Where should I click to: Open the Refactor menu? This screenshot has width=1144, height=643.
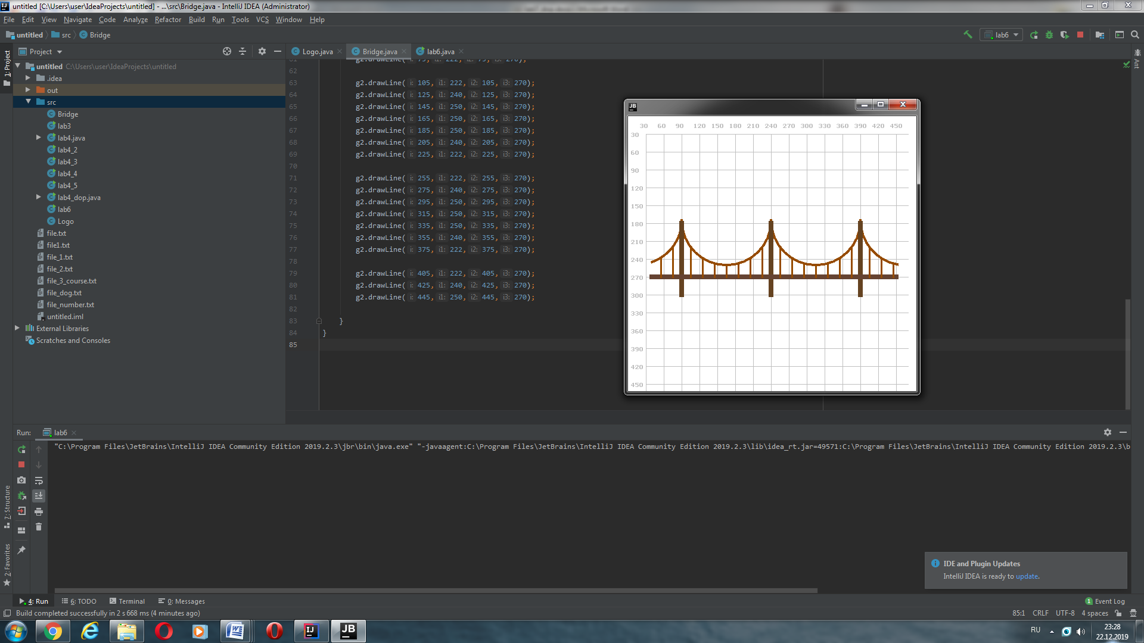pos(167,20)
